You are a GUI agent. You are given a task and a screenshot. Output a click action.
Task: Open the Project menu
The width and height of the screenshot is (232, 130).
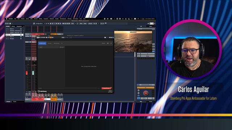22,19
